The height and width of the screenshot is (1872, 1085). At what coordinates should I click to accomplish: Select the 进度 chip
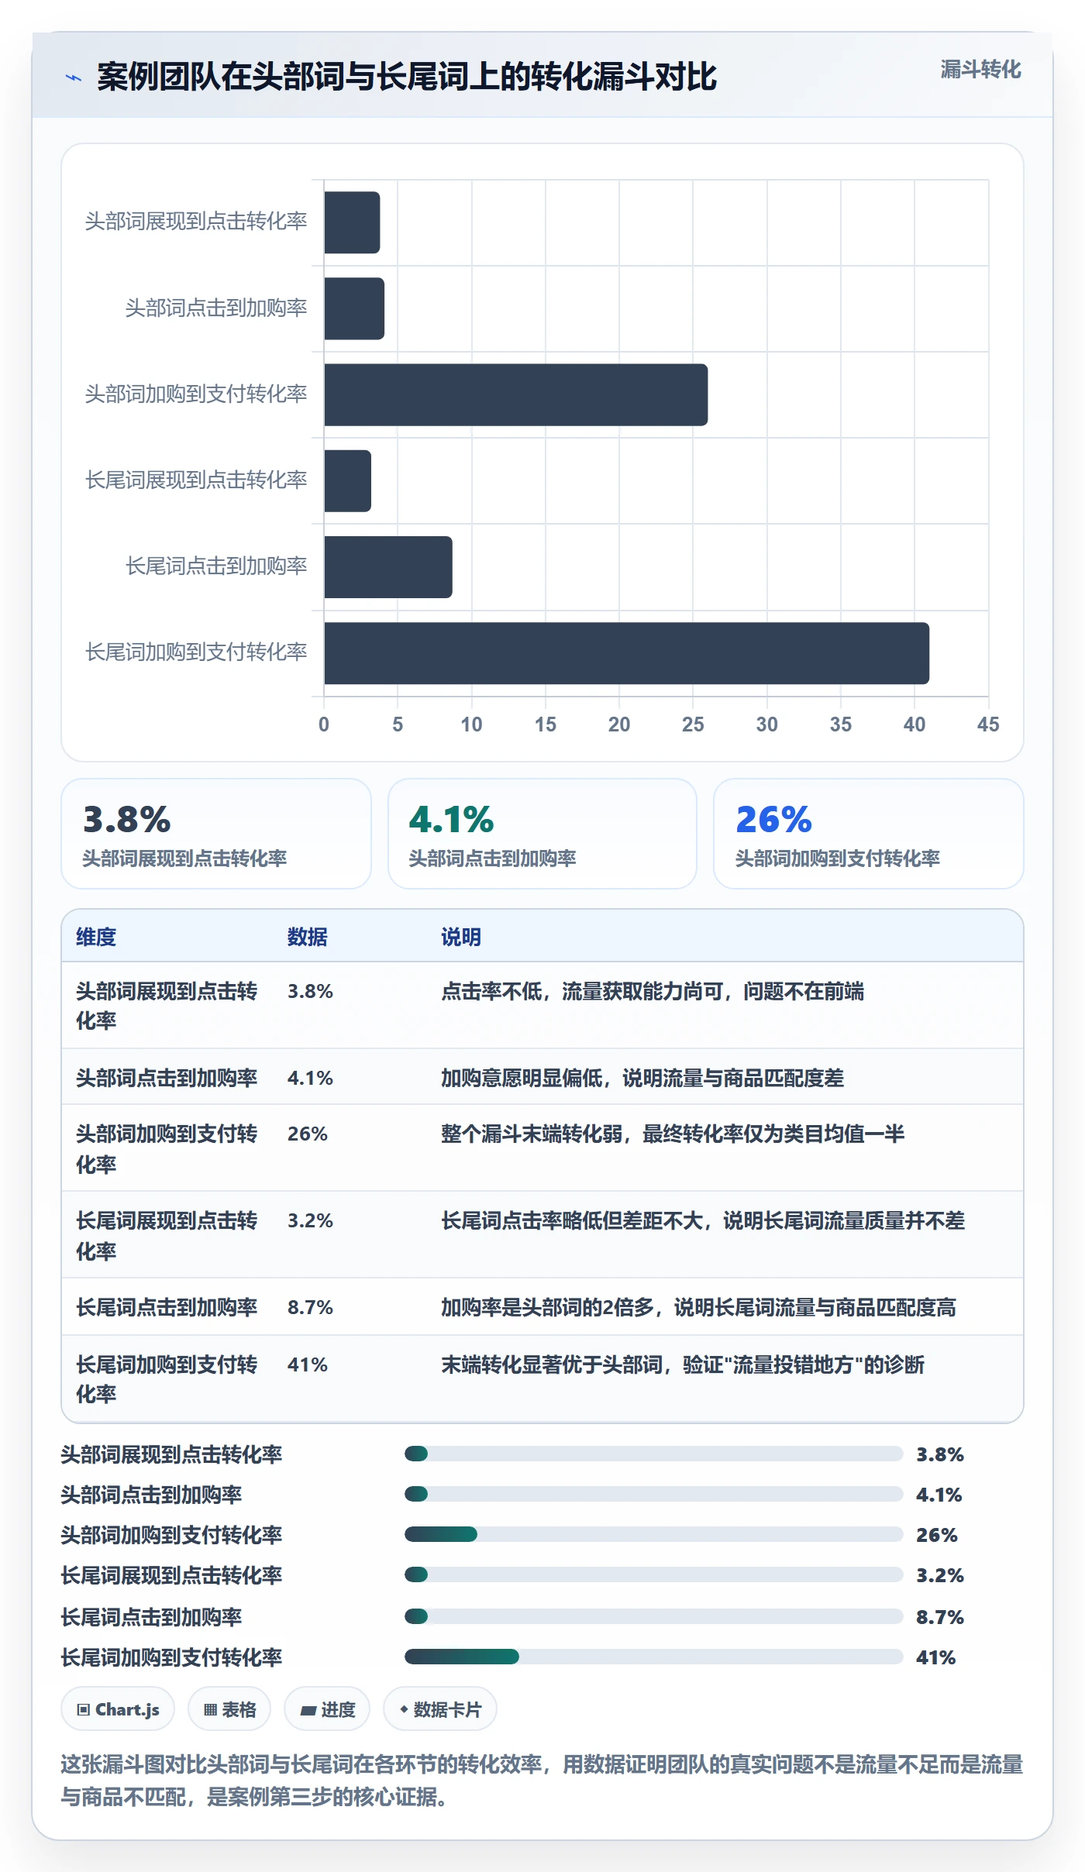(x=327, y=1709)
